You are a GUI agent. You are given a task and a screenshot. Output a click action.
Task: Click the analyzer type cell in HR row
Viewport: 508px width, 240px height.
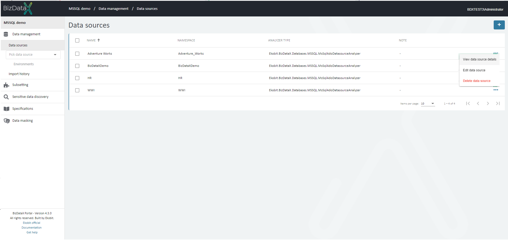(315, 78)
